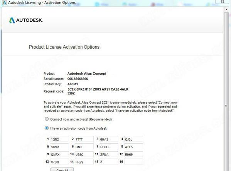Click activation code field 11 containing ZPNA

[x=109, y=154]
